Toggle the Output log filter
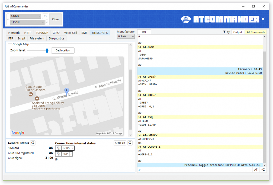 click(x=238, y=32)
